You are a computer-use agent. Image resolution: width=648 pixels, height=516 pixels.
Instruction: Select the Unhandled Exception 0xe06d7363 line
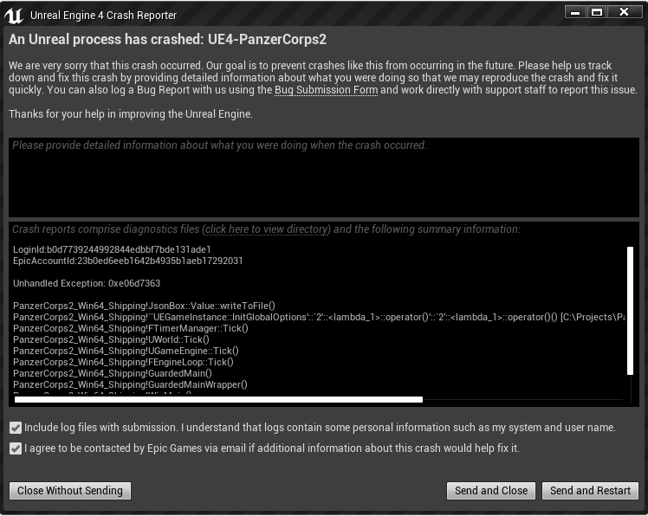click(87, 283)
